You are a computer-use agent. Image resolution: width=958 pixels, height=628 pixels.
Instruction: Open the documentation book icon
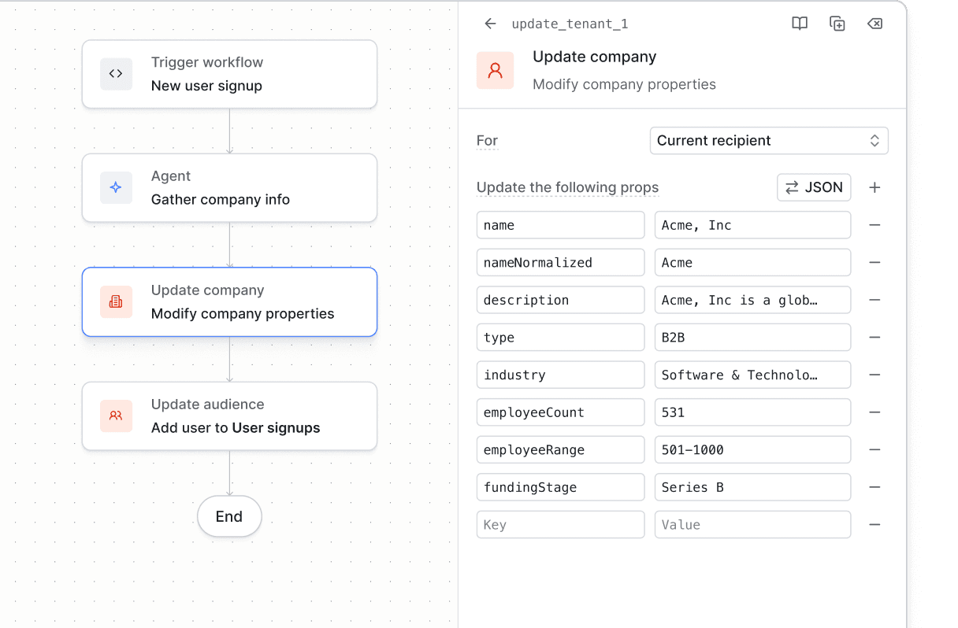coord(799,24)
